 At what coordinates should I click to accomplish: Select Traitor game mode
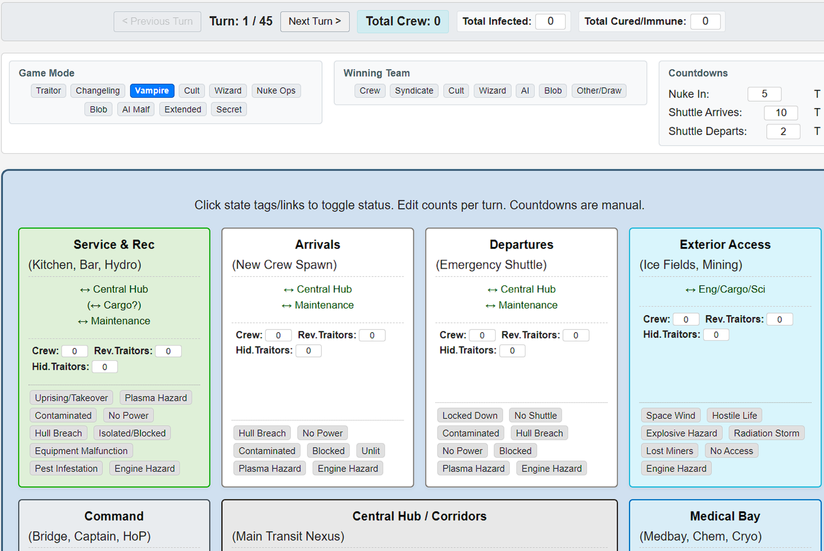pos(48,91)
